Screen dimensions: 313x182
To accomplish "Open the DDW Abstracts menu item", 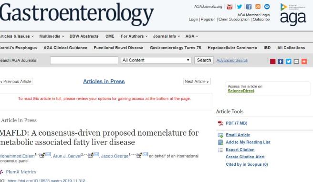I will pyautogui.click(x=84, y=36).
